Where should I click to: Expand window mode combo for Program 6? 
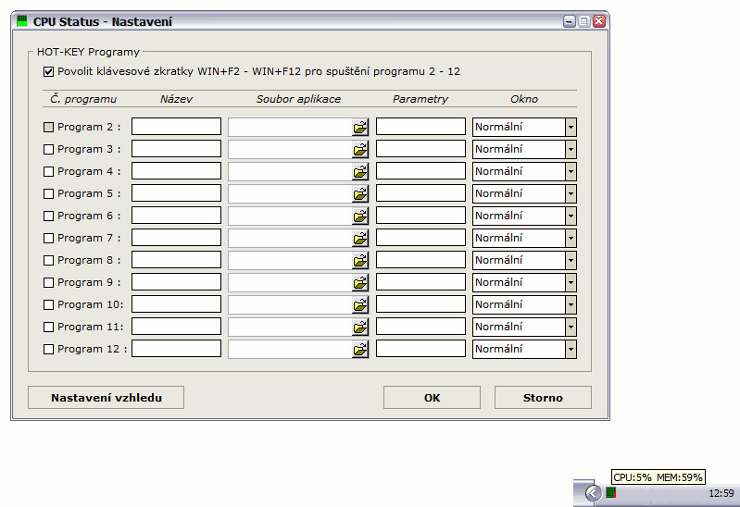pos(571,216)
